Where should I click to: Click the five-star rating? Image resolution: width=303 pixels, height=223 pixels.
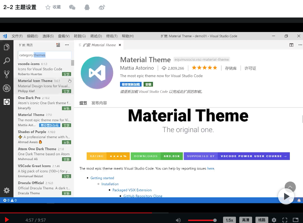(x=205, y=68)
